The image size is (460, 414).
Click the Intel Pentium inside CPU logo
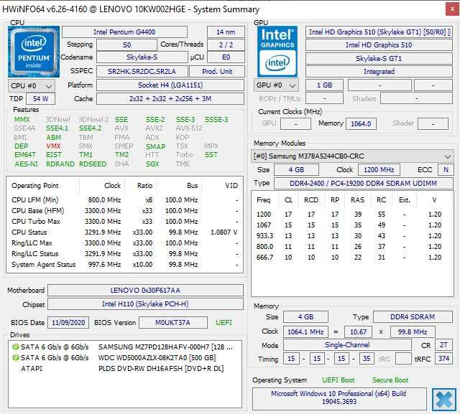(x=34, y=52)
